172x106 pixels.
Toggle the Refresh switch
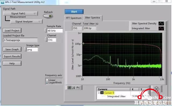point(48,16)
